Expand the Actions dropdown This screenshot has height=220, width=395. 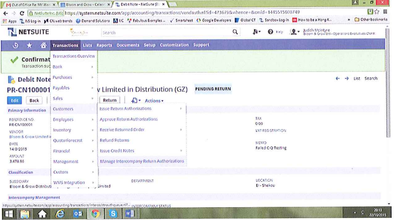coord(154,100)
